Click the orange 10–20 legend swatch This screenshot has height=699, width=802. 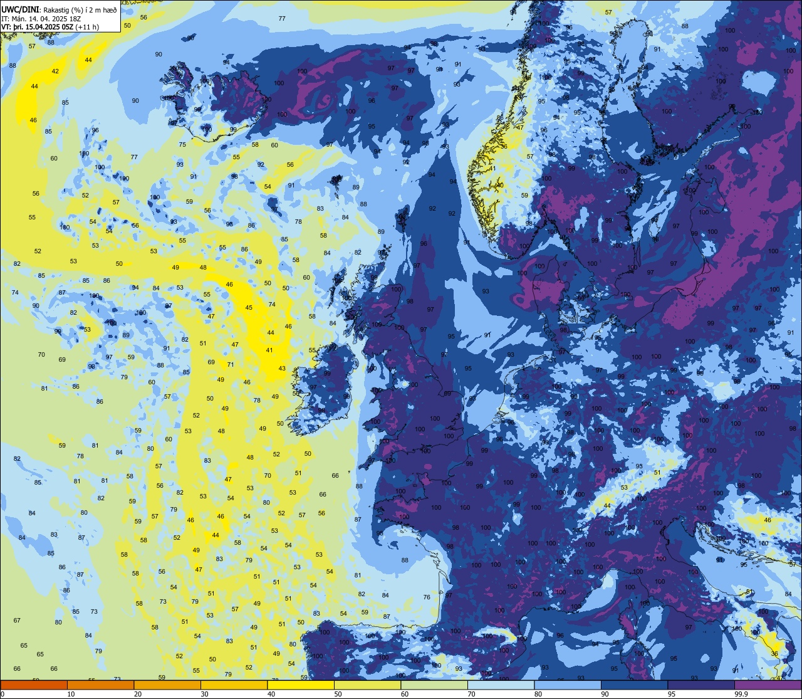click(100, 685)
